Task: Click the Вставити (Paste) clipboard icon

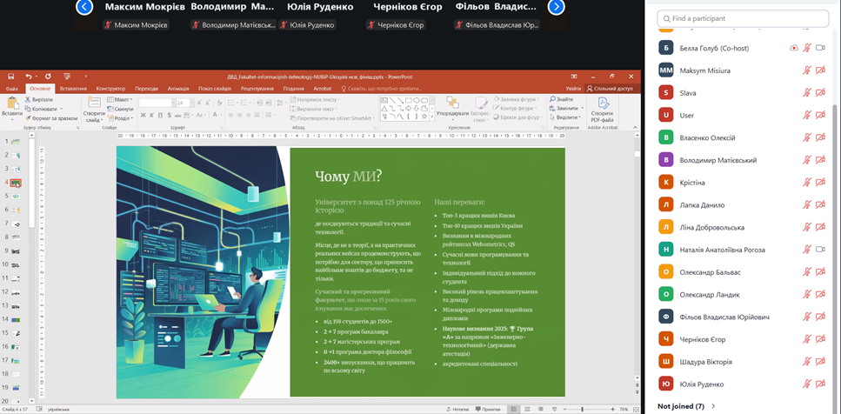Action: click(x=12, y=104)
